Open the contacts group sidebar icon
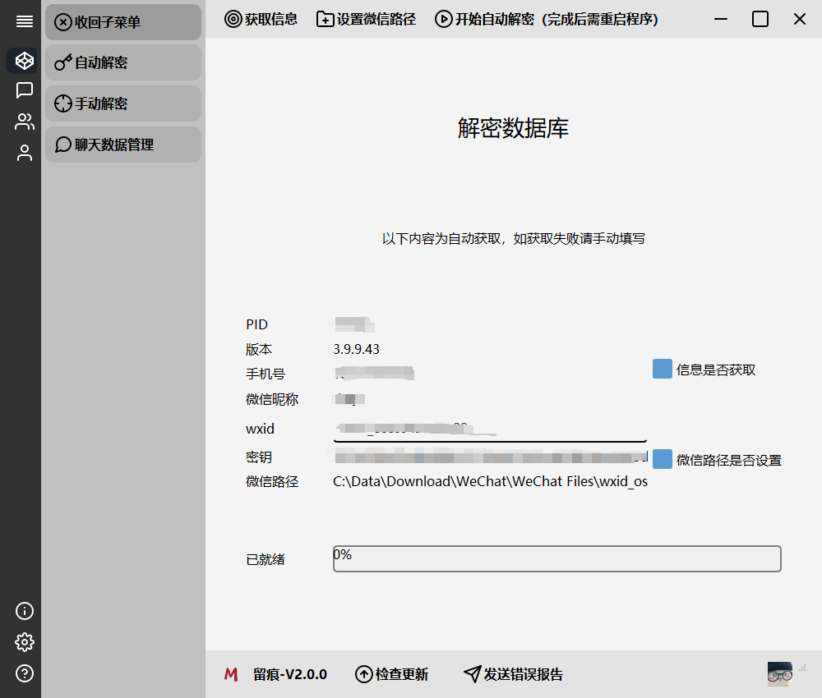This screenshot has height=698, width=822. (24, 122)
